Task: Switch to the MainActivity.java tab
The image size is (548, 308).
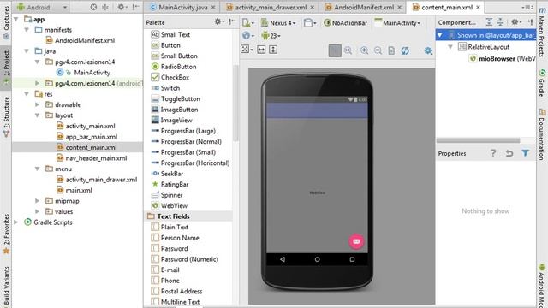Action: pyautogui.click(x=182, y=7)
